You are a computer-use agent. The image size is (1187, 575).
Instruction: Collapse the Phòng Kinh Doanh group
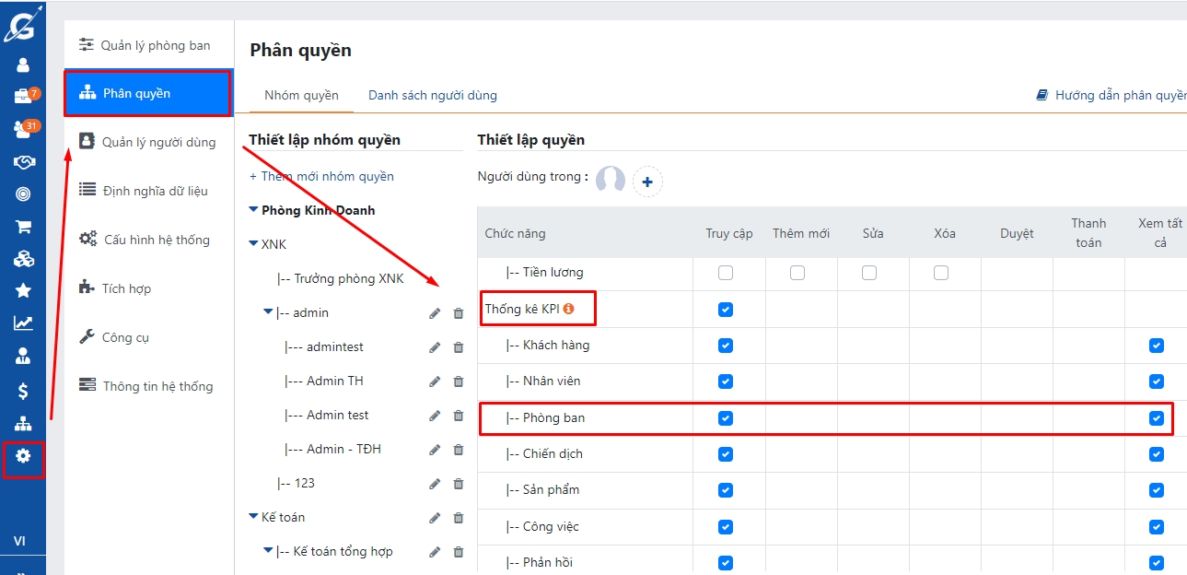click(x=254, y=210)
